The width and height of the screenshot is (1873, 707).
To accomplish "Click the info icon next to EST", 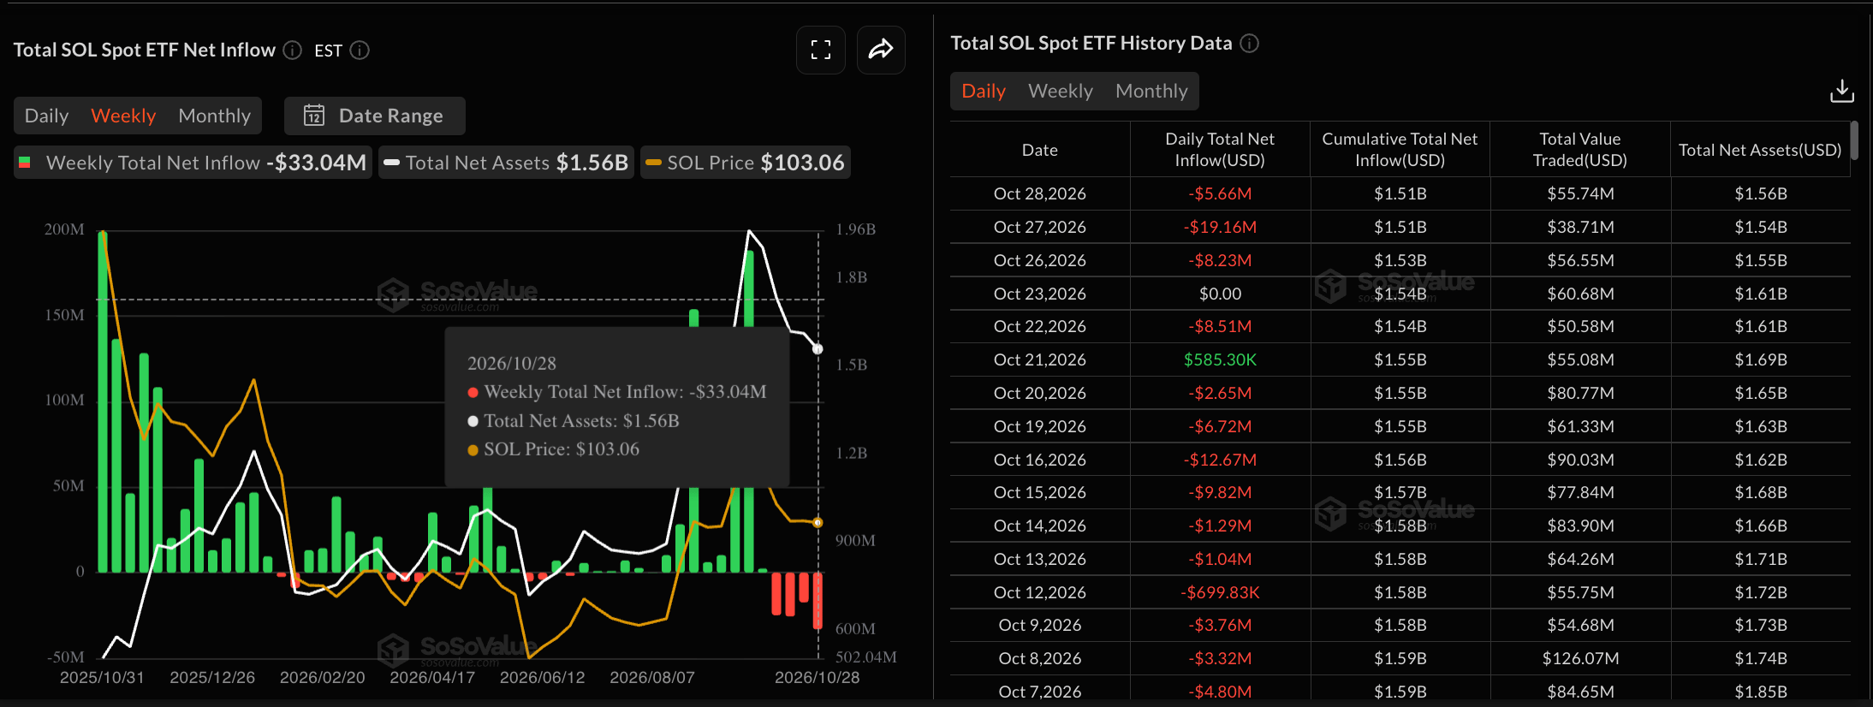I will click(360, 50).
